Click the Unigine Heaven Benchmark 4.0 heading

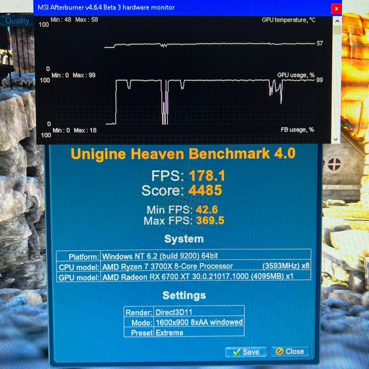[182, 153]
